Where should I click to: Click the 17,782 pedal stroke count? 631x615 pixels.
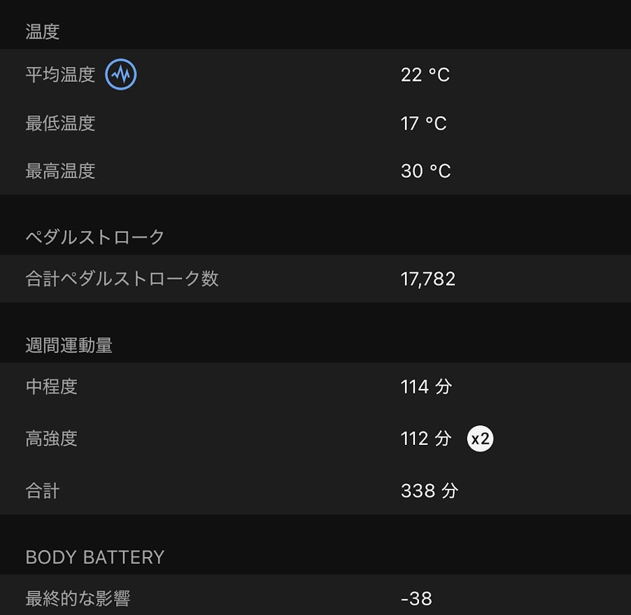pos(428,279)
